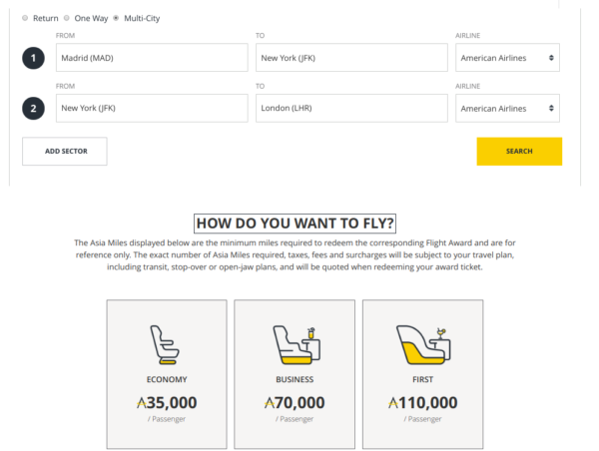This screenshot has width=599, height=451.
Task: Focus the London (LHR) To field
Action: click(x=351, y=108)
